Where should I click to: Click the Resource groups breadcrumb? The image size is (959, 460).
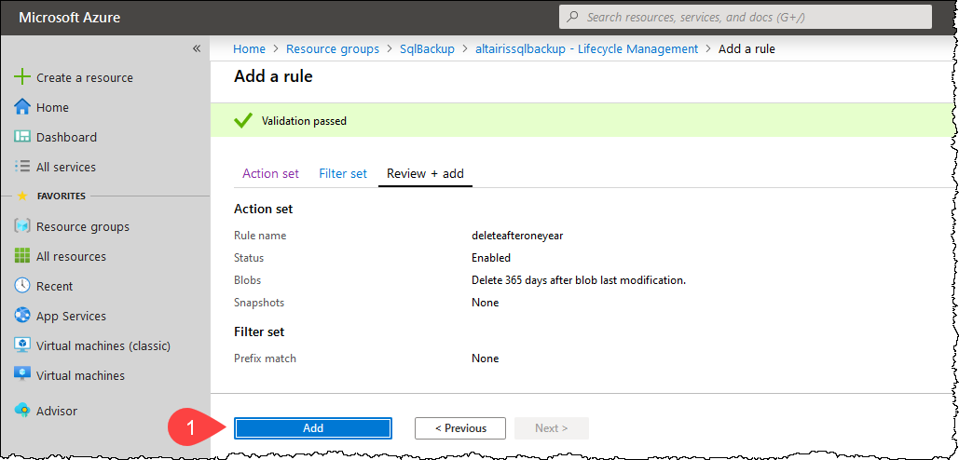333,48
